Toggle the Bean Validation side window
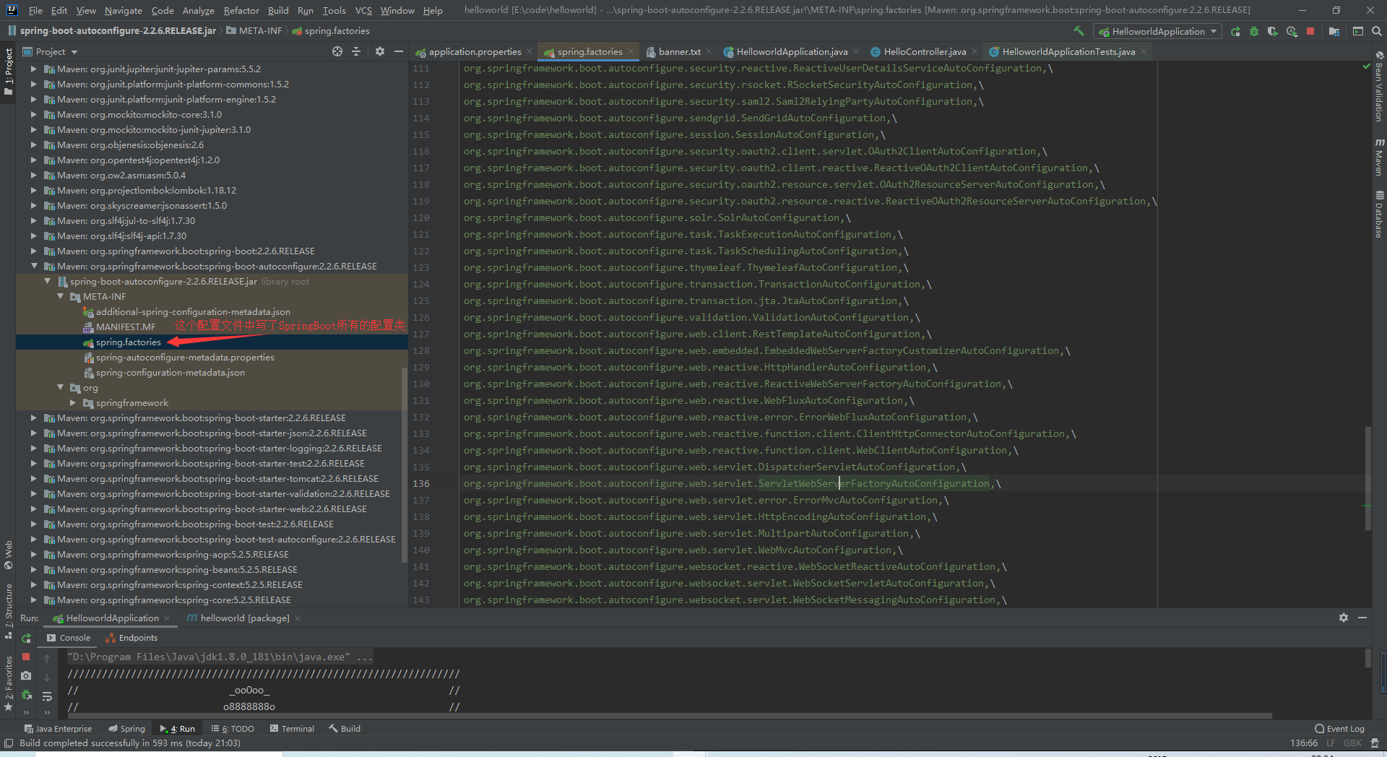Image resolution: width=1387 pixels, height=757 pixels. click(x=1379, y=87)
